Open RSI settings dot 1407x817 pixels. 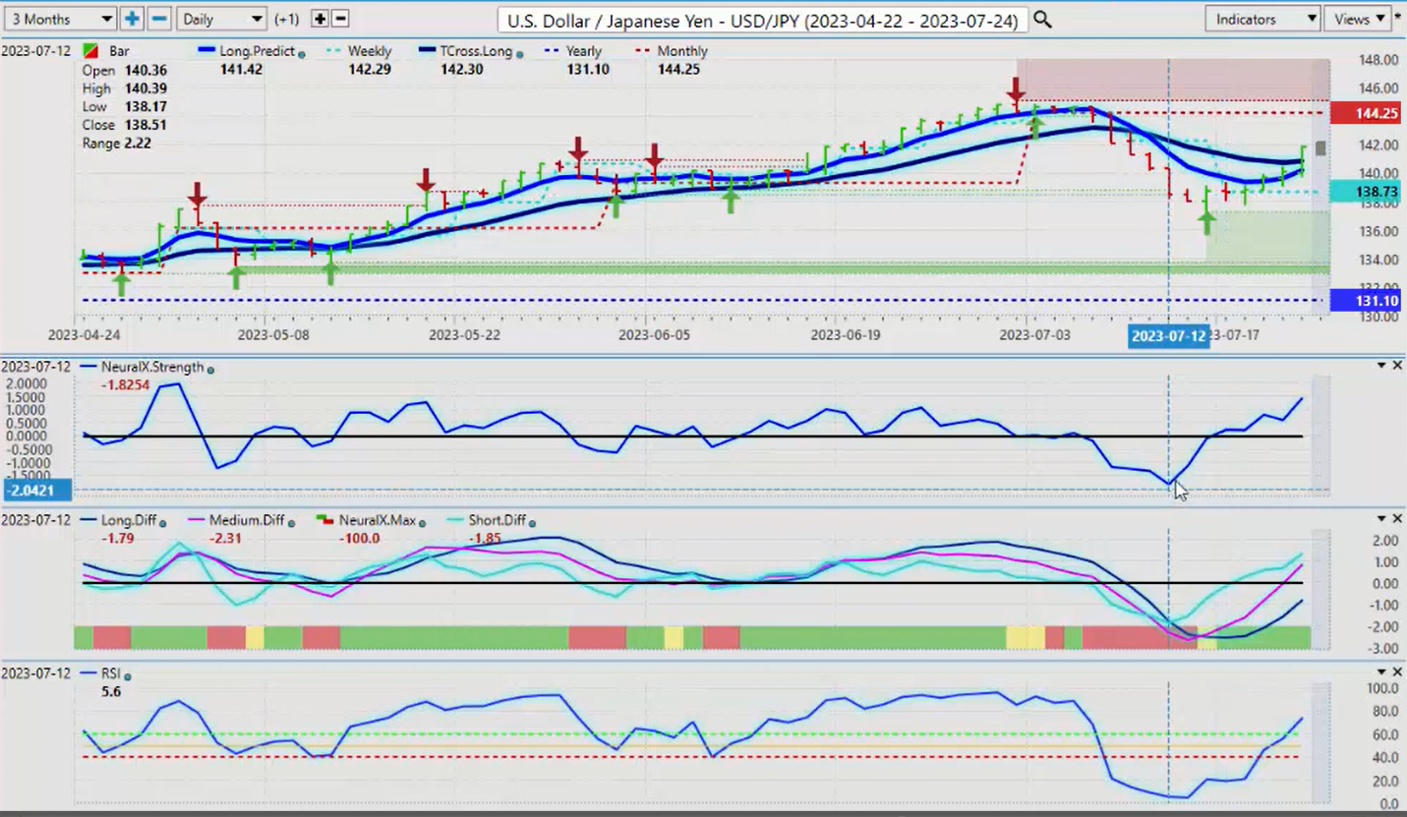(128, 676)
